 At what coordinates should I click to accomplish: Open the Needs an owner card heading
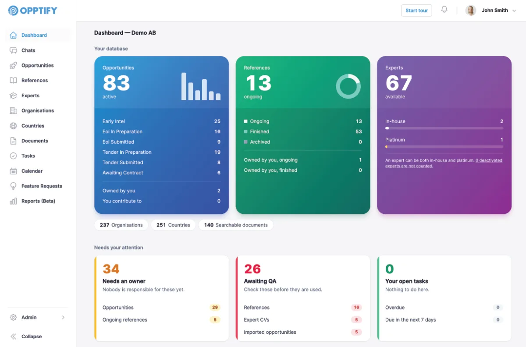tap(124, 281)
